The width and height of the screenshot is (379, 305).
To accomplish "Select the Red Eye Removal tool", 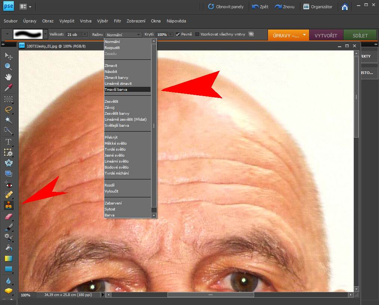I will pos(8,185).
